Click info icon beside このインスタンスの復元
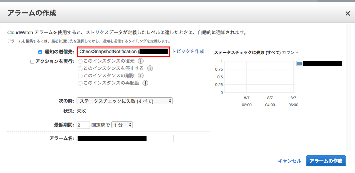Screen dimensions: 355x173 [x=141, y=61]
